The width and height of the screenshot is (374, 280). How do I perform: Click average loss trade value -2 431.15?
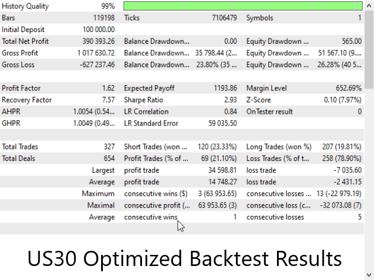pyautogui.click(x=348, y=182)
